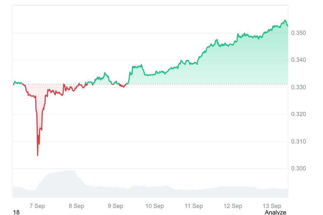323x215 pixels.
Task: Select the 9 Sep date label
Action: (x=115, y=206)
